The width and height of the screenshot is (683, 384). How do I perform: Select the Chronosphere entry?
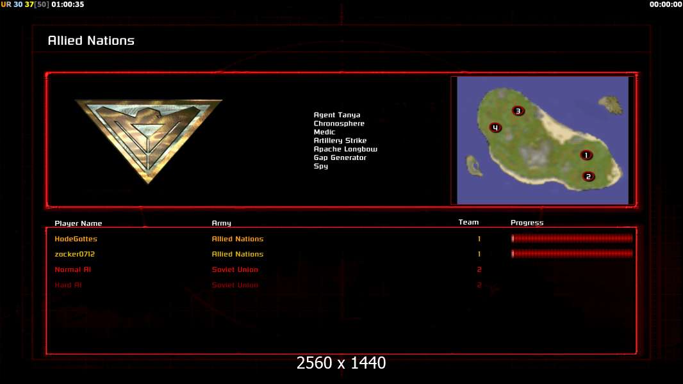point(340,124)
